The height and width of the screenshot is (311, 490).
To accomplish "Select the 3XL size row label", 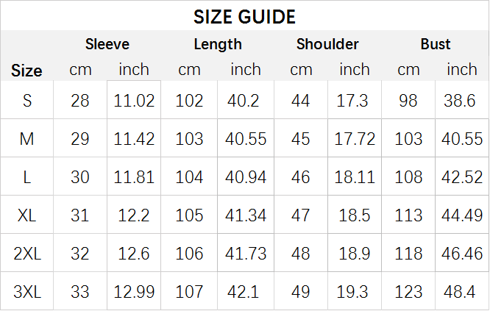I will click(x=27, y=292).
